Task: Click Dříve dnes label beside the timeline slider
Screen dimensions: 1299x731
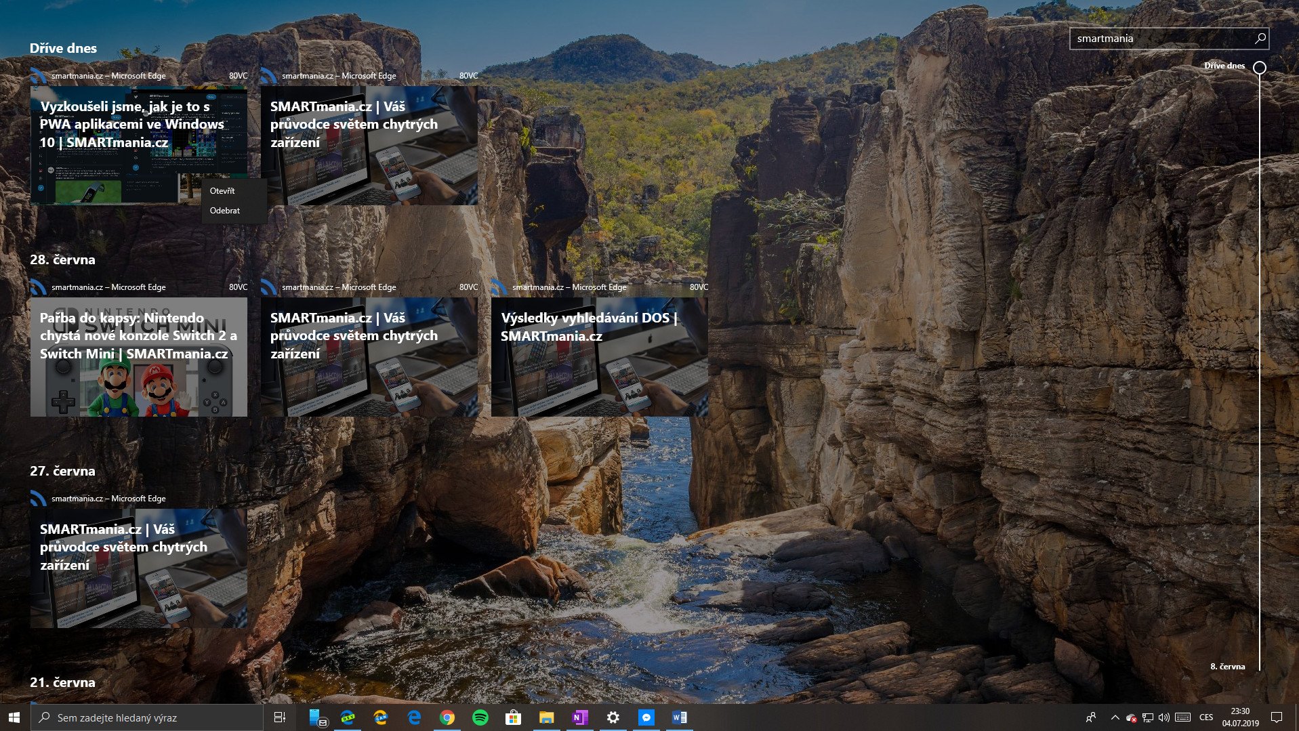Action: pyautogui.click(x=1224, y=66)
